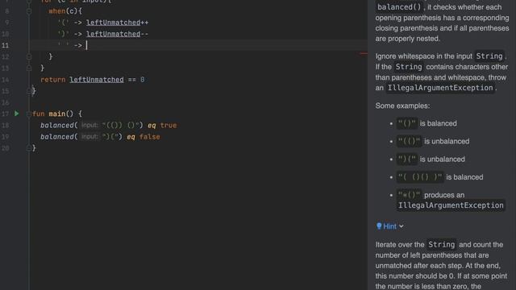
Task: Fold the when(c) block in gutter
Action: (x=29, y=11)
